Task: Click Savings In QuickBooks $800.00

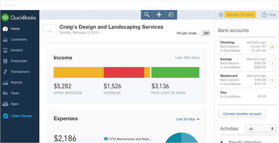Action: pos(260,67)
